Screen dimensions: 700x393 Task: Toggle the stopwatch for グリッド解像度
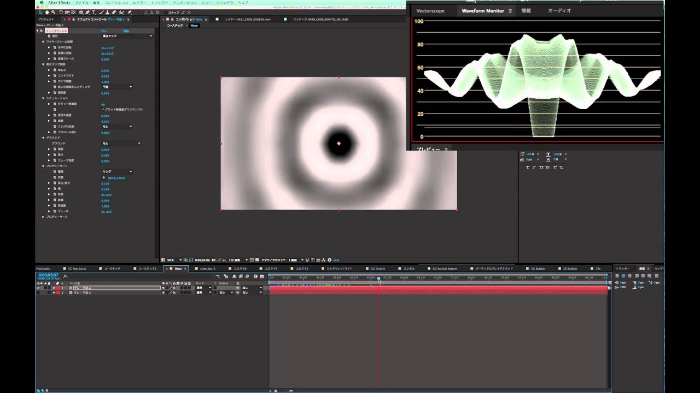(x=55, y=104)
